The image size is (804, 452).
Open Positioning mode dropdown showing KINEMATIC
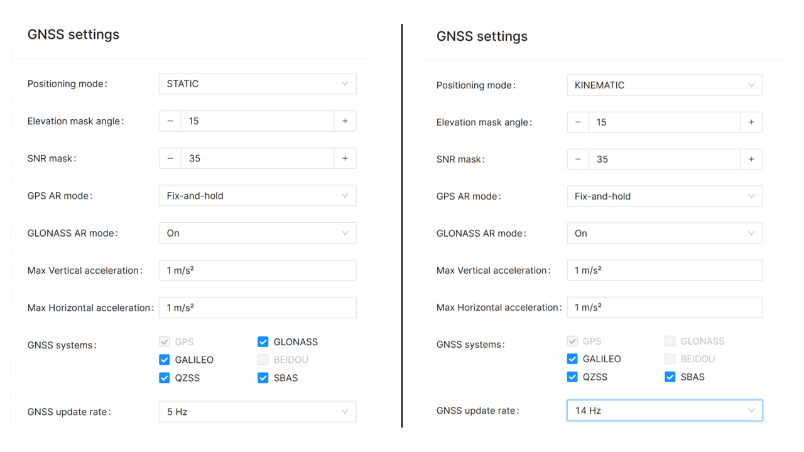(665, 85)
